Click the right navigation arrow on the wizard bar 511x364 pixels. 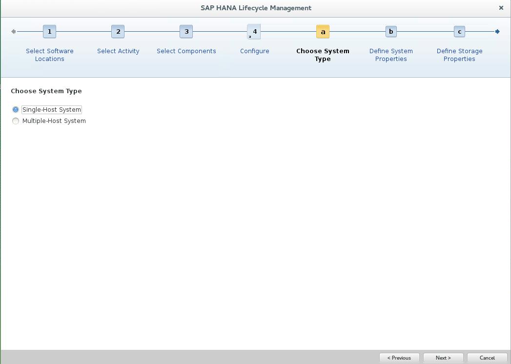pos(497,31)
